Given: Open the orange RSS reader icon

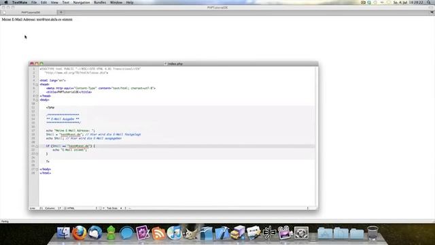Looking at the screenshot, I should 158,233.
